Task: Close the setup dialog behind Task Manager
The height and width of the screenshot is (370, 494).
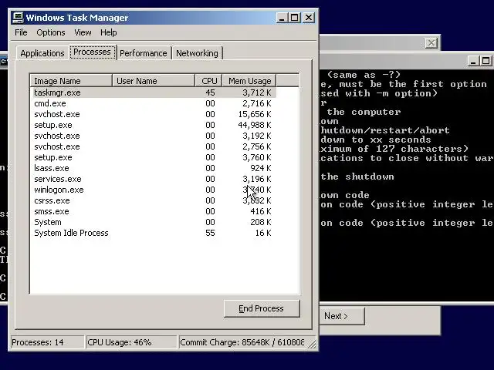Action: [x=431, y=43]
